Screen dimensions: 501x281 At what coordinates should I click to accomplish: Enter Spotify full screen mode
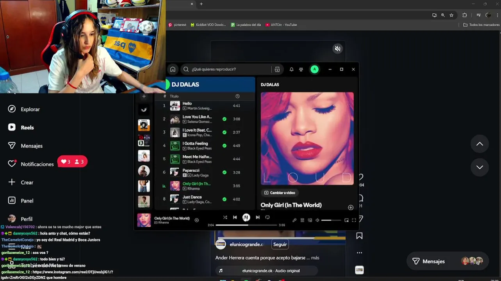point(354,221)
